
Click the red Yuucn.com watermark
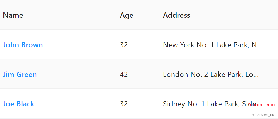coord(262,105)
